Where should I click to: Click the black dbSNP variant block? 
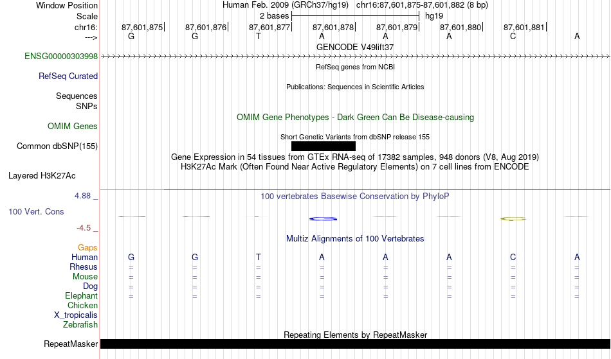(324, 146)
